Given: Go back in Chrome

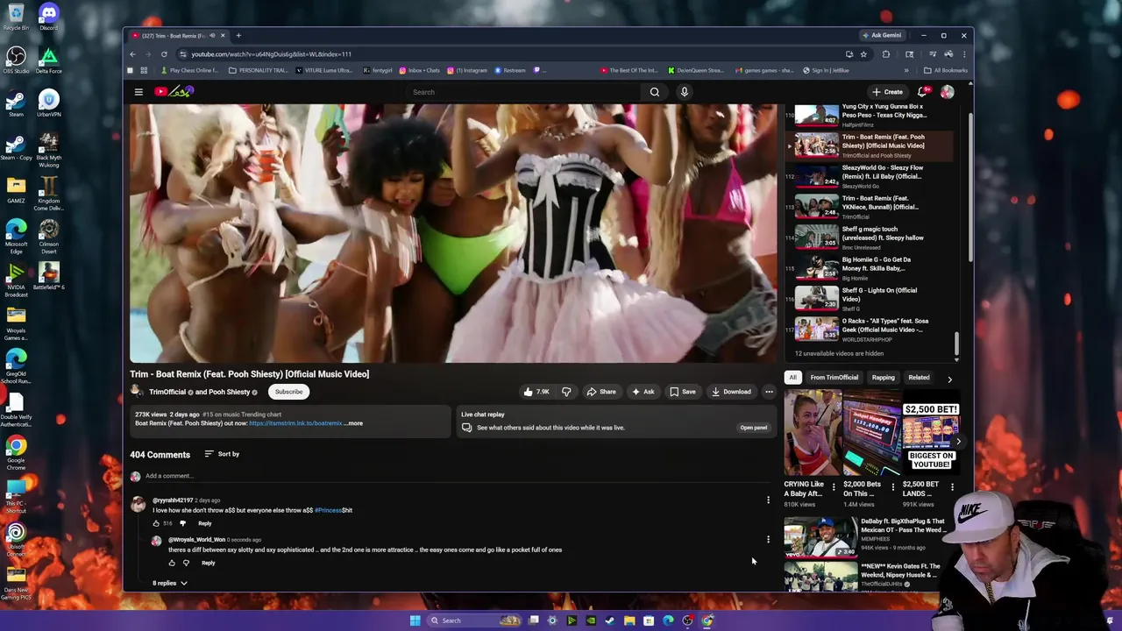Looking at the screenshot, I should (x=132, y=54).
